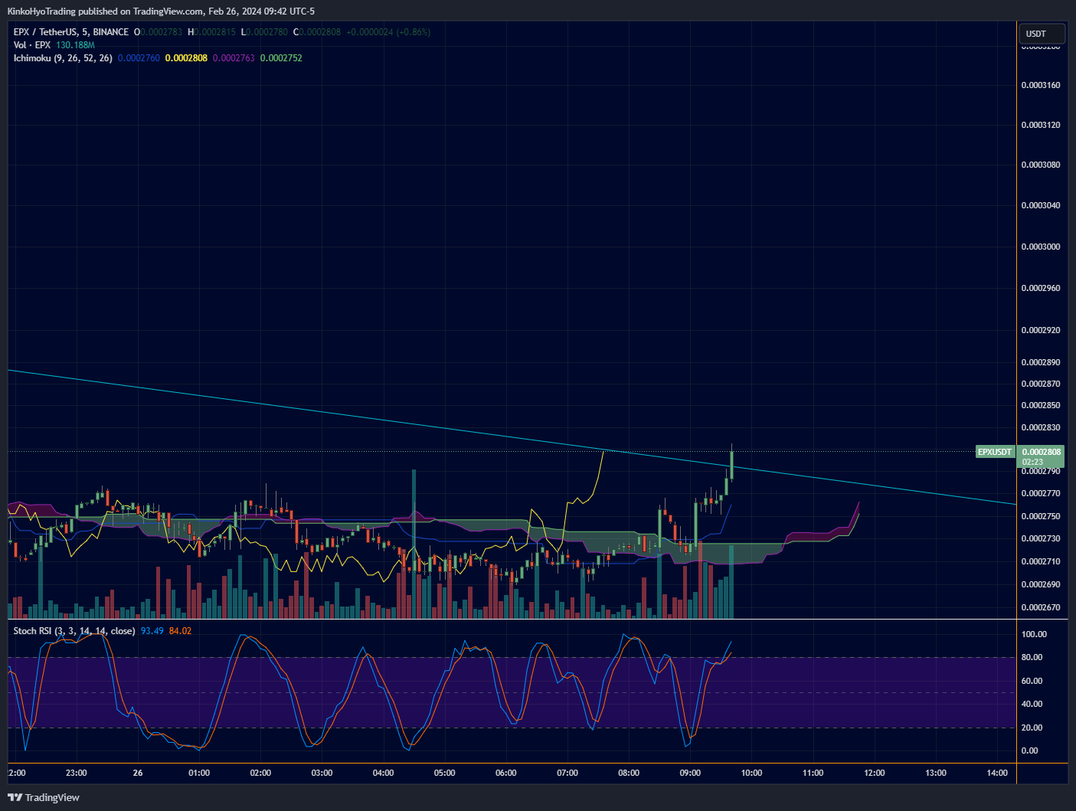Click the blue Ichimoku value 0.0002760
The width and height of the screenshot is (1076, 811).
click(x=139, y=58)
